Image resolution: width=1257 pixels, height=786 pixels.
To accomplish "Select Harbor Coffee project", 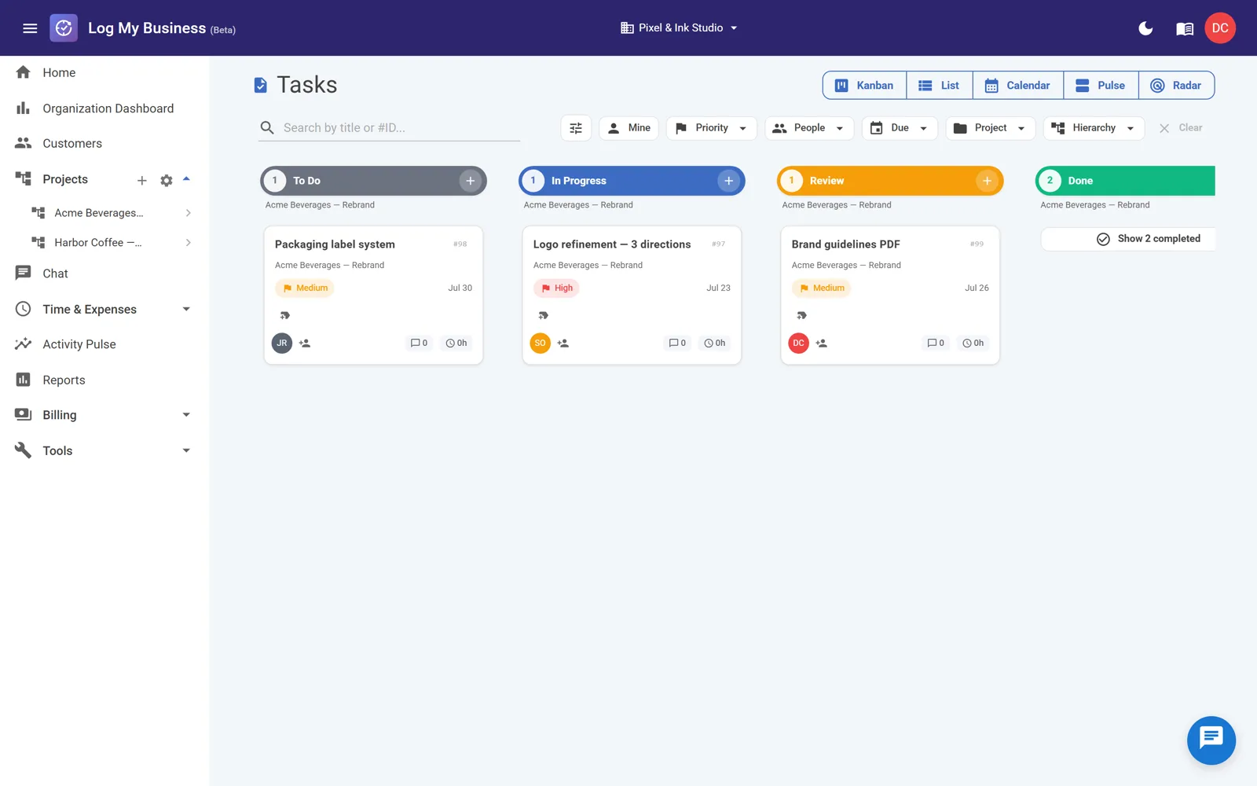I will [98, 243].
